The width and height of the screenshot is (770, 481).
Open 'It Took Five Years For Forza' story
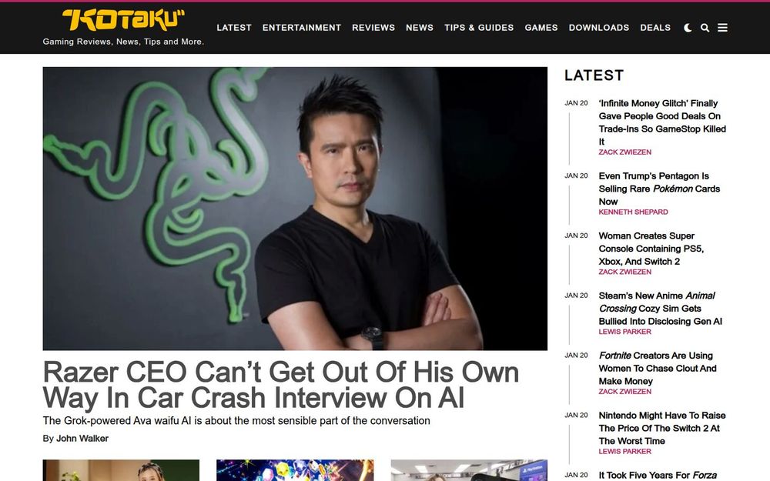pyautogui.click(x=658, y=475)
